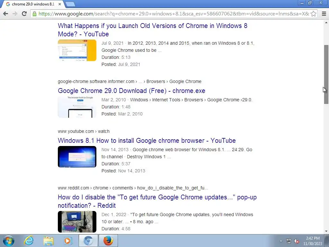Click 'Posted: Nov 14, 2013' text

(x=123, y=171)
